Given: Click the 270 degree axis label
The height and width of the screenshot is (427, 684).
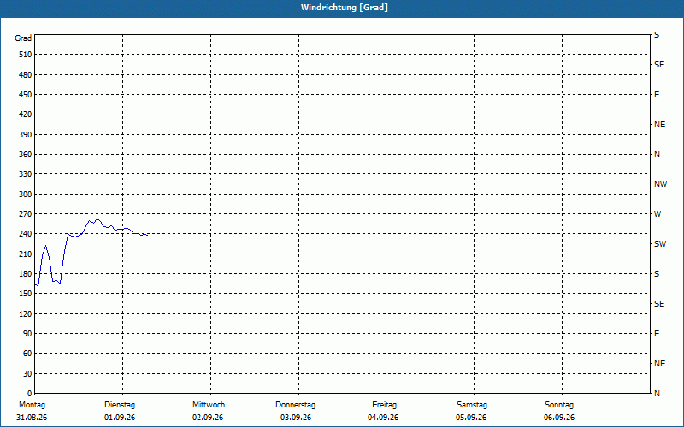Looking at the screenshot, I should pyautogui.click(x=26, y=214).
